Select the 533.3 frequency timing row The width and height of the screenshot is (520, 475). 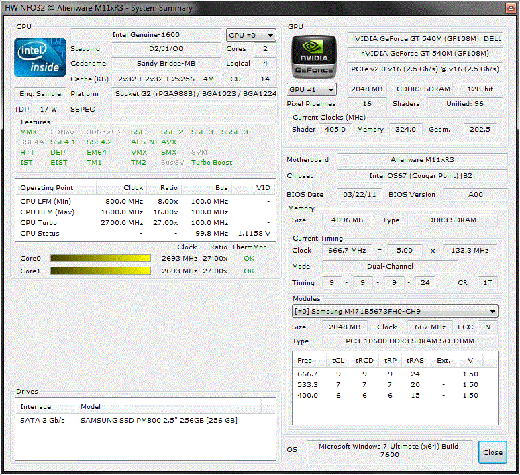click(x=395, y=385)
